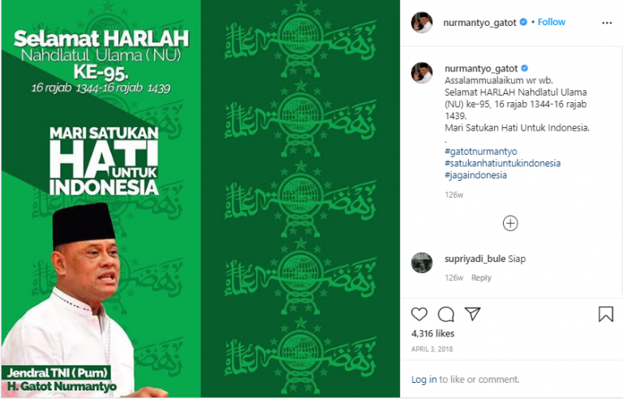Screen dimensions: 623x399
Task: Reply to supriyadi_bule comment
Action: click(481, 278)
